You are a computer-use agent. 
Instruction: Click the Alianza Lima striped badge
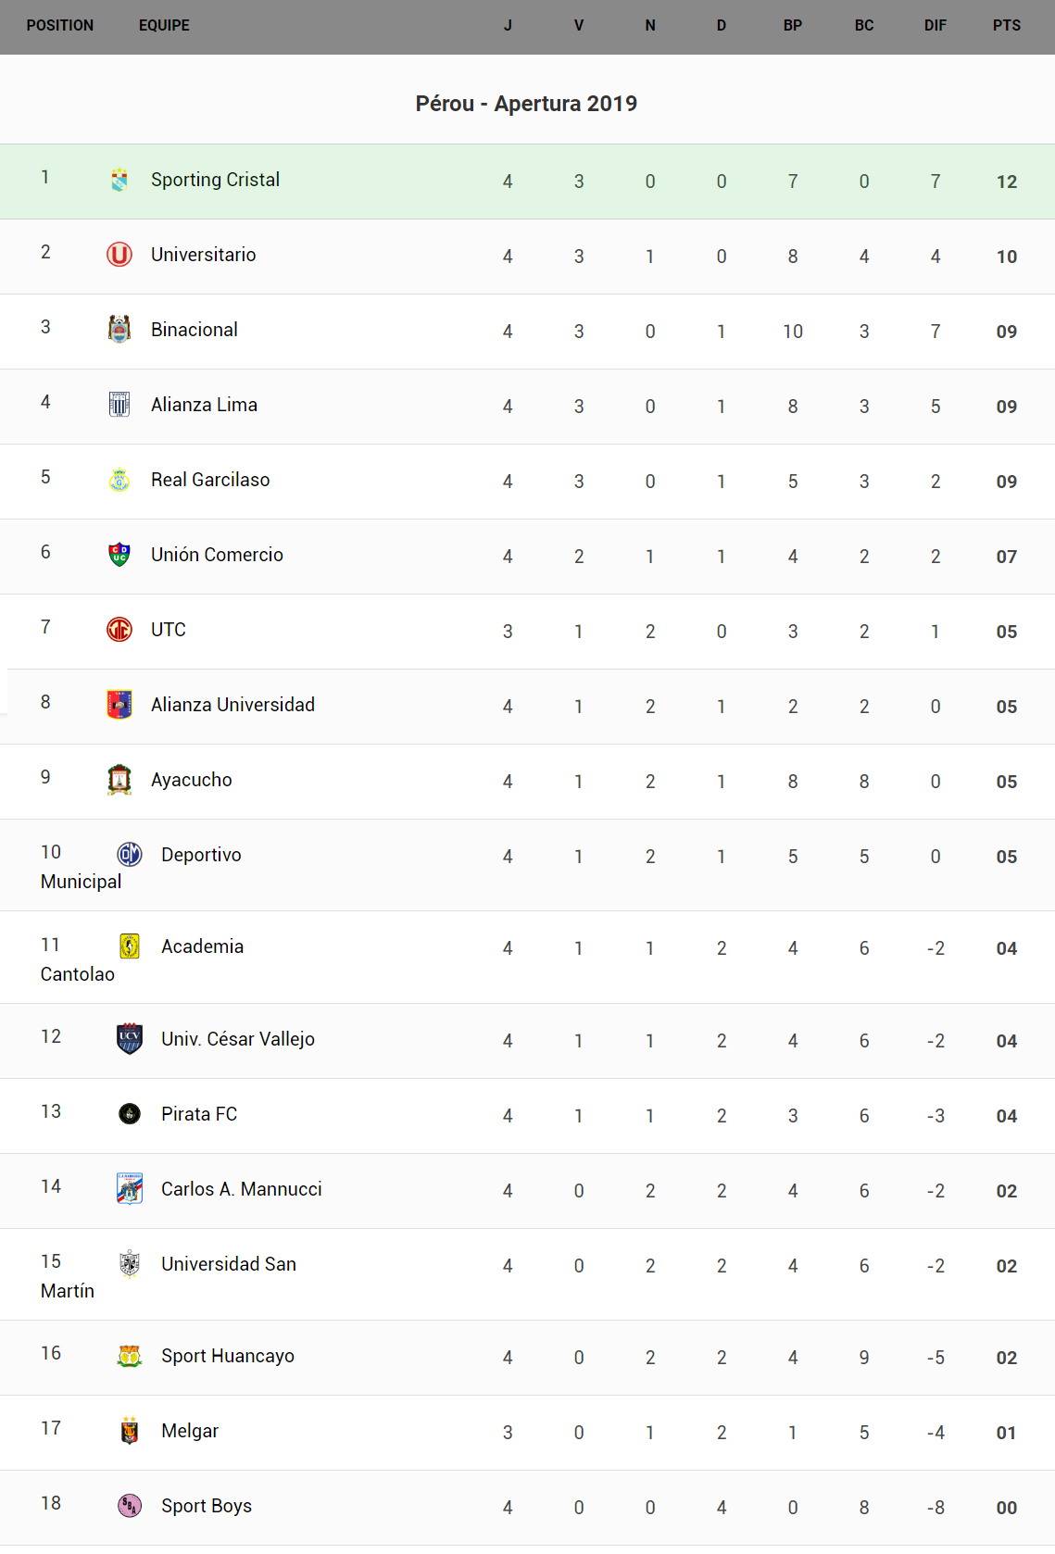pyautogui.click(x=119, y=405)
